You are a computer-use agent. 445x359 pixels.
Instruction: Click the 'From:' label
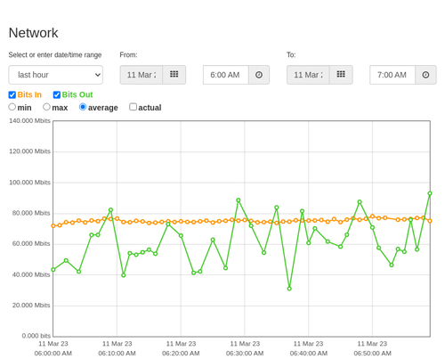tap(128, 55)
